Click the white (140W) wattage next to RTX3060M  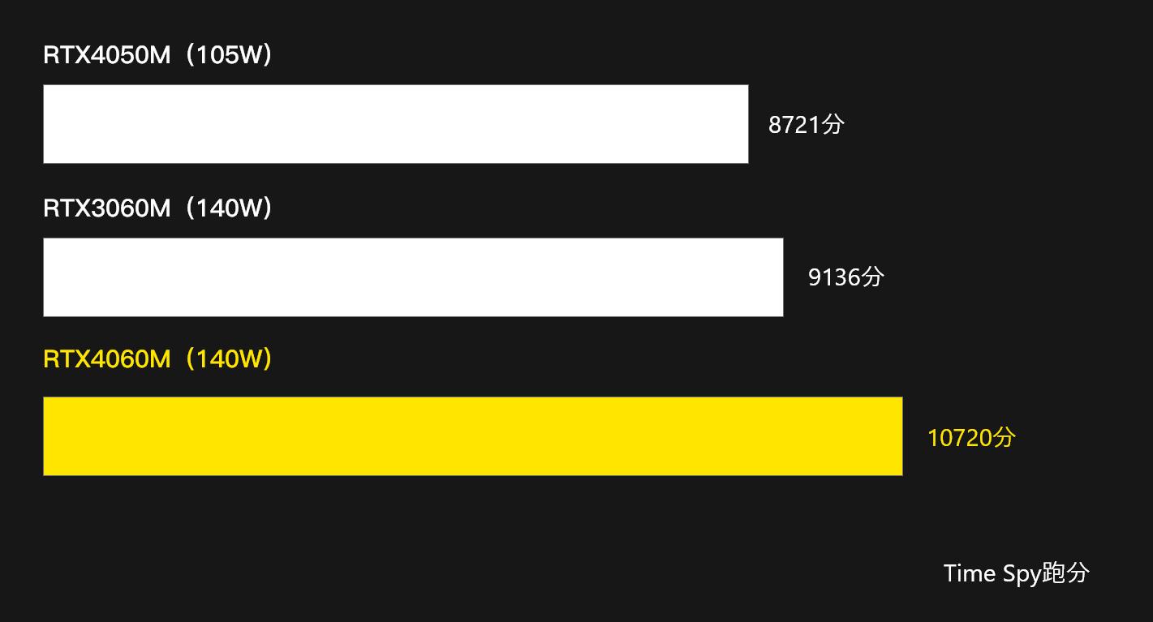click(x=228, y=208)
